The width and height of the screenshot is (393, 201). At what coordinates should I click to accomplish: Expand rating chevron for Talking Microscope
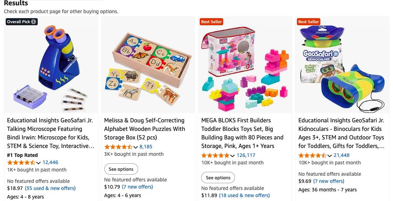pyautogui.click(x=38, y=163)
